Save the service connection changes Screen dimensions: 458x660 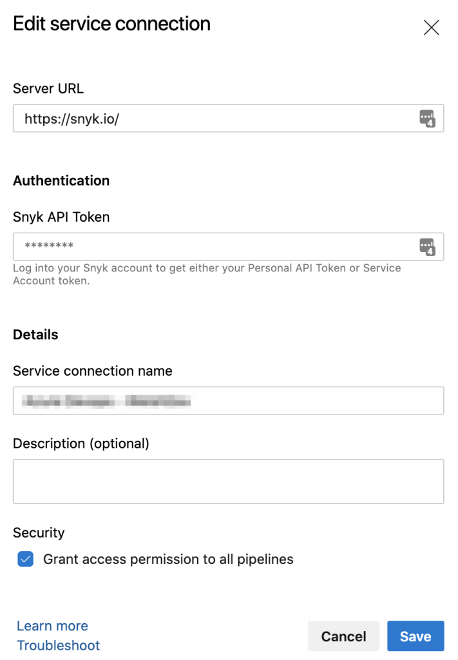[415, 636]
